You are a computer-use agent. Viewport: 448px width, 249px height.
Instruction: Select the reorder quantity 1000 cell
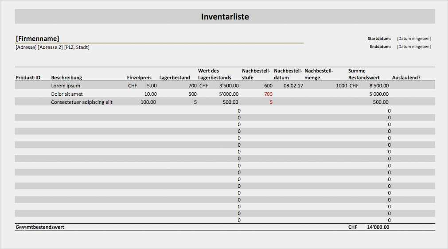pos(342,86)
